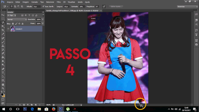This screenshot has width=199, height=112.
Task: Open the Filtro menu
Action: (x=59, y=2)
